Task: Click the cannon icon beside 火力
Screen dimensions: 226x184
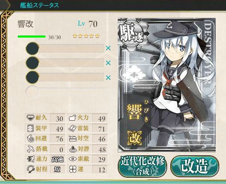Action: tap(72, 118)
